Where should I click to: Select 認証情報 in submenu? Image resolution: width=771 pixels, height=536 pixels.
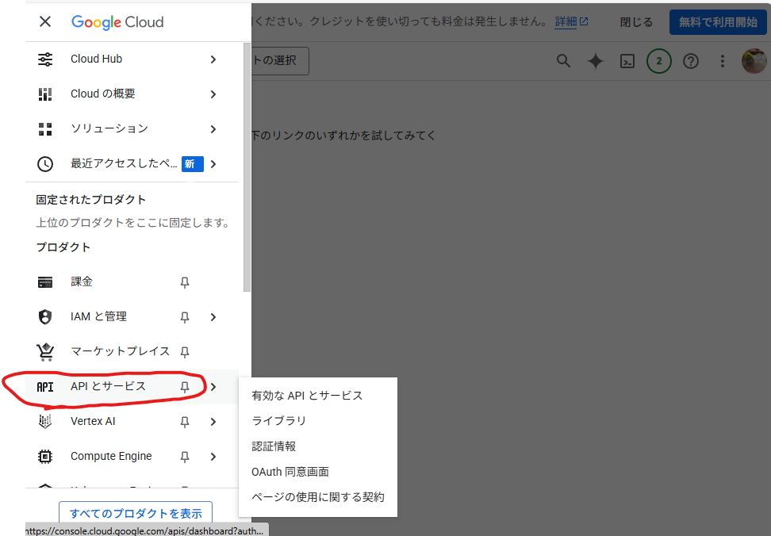click(x=317, y=446)
